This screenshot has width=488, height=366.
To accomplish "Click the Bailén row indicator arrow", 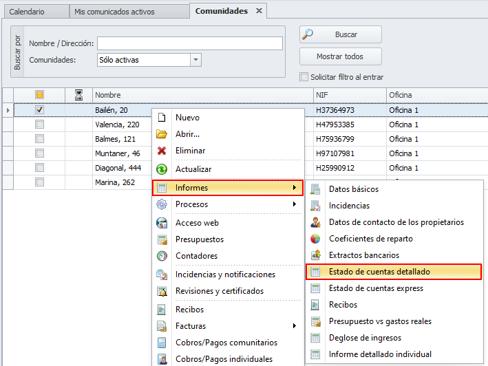I will pyautogui.click(x=8, y=110).
